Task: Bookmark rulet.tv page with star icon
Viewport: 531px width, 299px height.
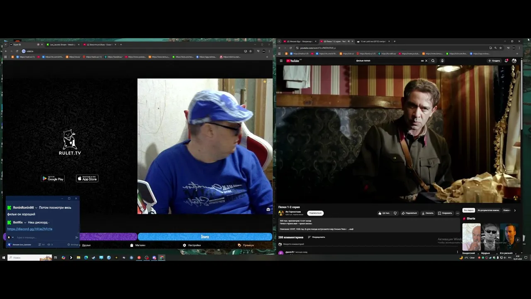Action: coord(250,51)
